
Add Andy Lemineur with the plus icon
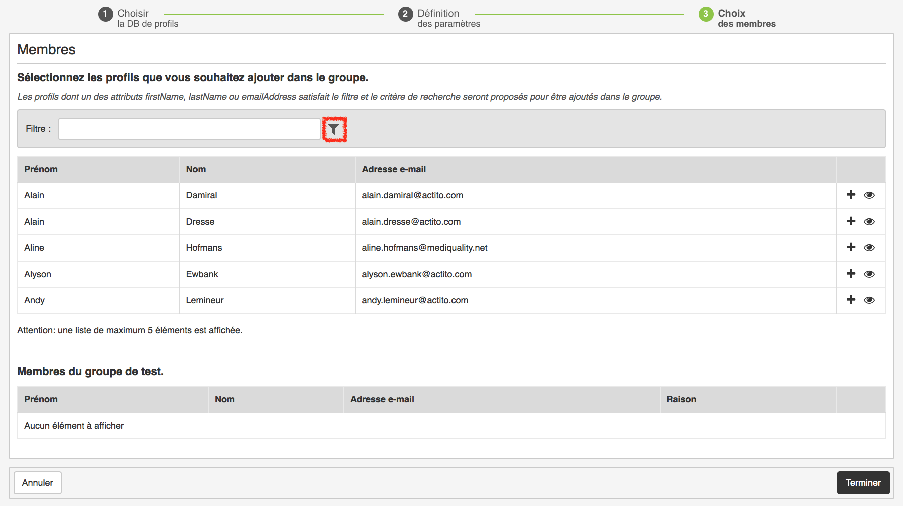851,300
